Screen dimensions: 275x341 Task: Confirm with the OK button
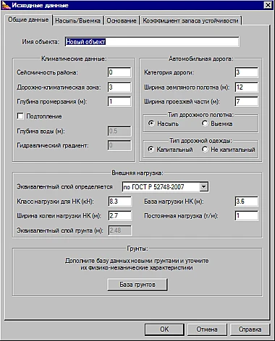164,329
